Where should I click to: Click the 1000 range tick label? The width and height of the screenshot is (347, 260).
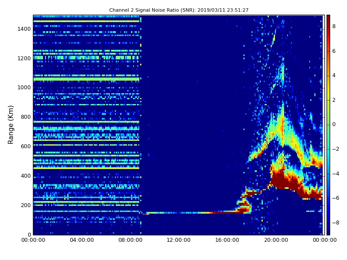click(24, 88)
